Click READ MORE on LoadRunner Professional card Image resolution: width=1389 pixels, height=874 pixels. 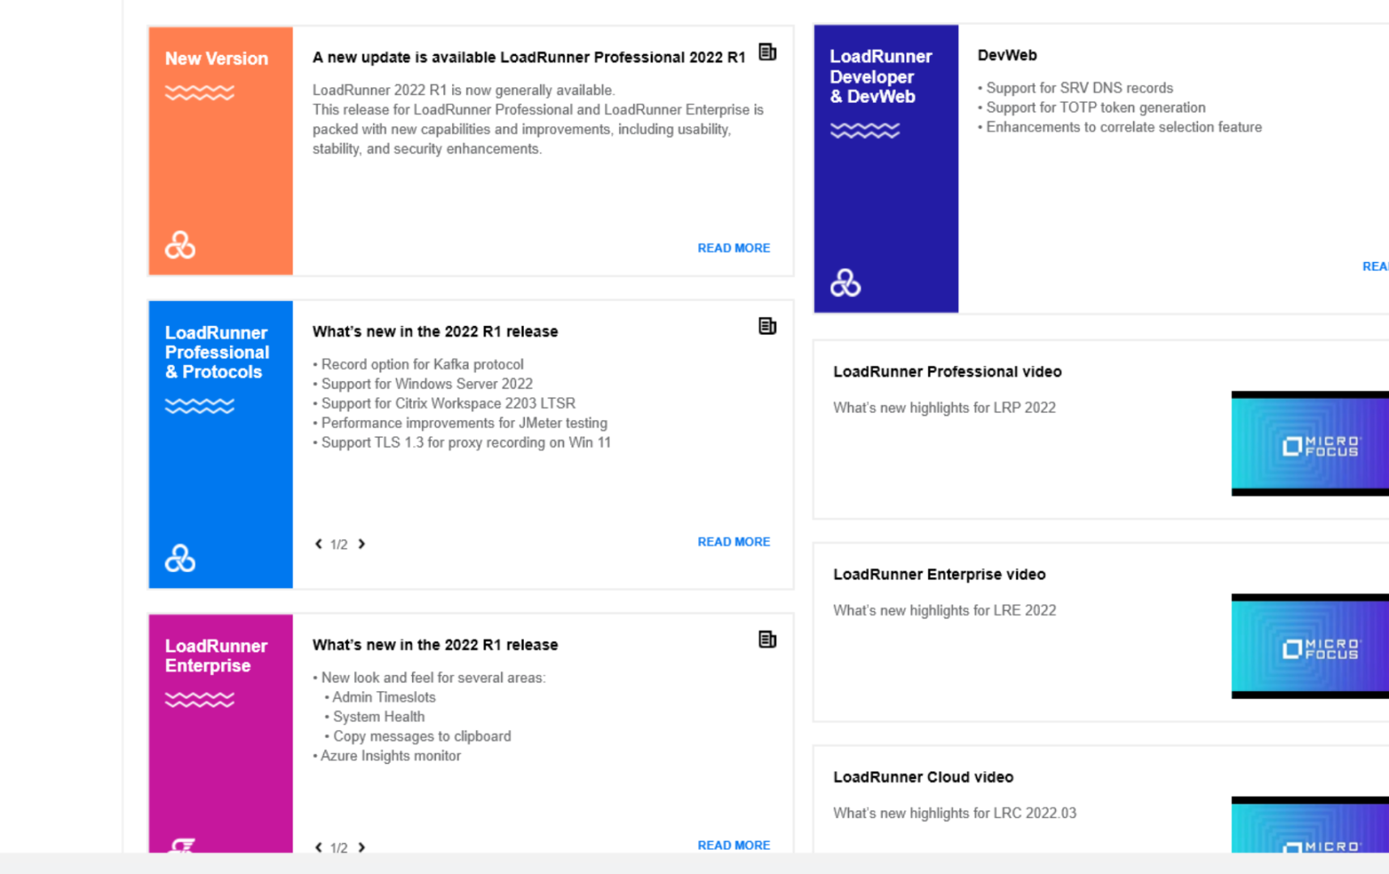point(734,541)
